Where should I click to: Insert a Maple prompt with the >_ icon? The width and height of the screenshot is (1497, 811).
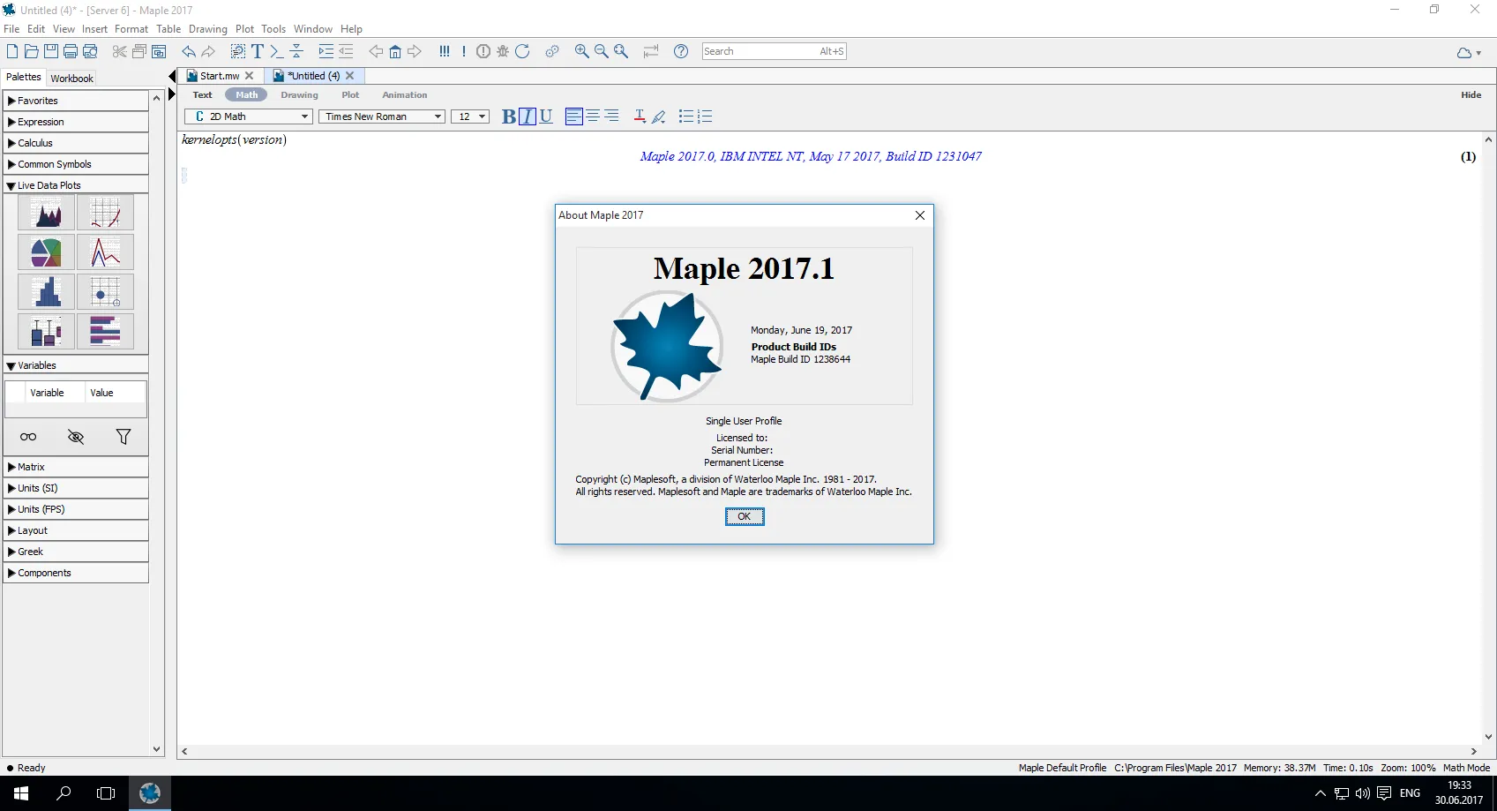(277, 51)
